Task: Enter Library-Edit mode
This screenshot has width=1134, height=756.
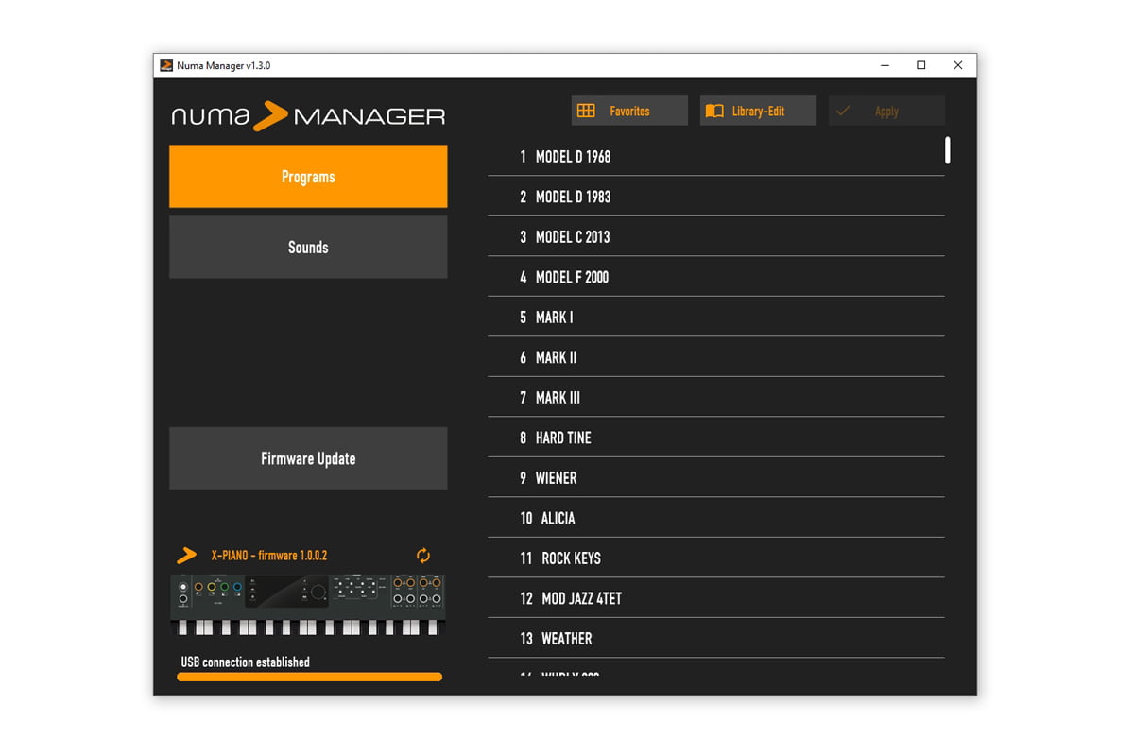Action: (758, 111)
